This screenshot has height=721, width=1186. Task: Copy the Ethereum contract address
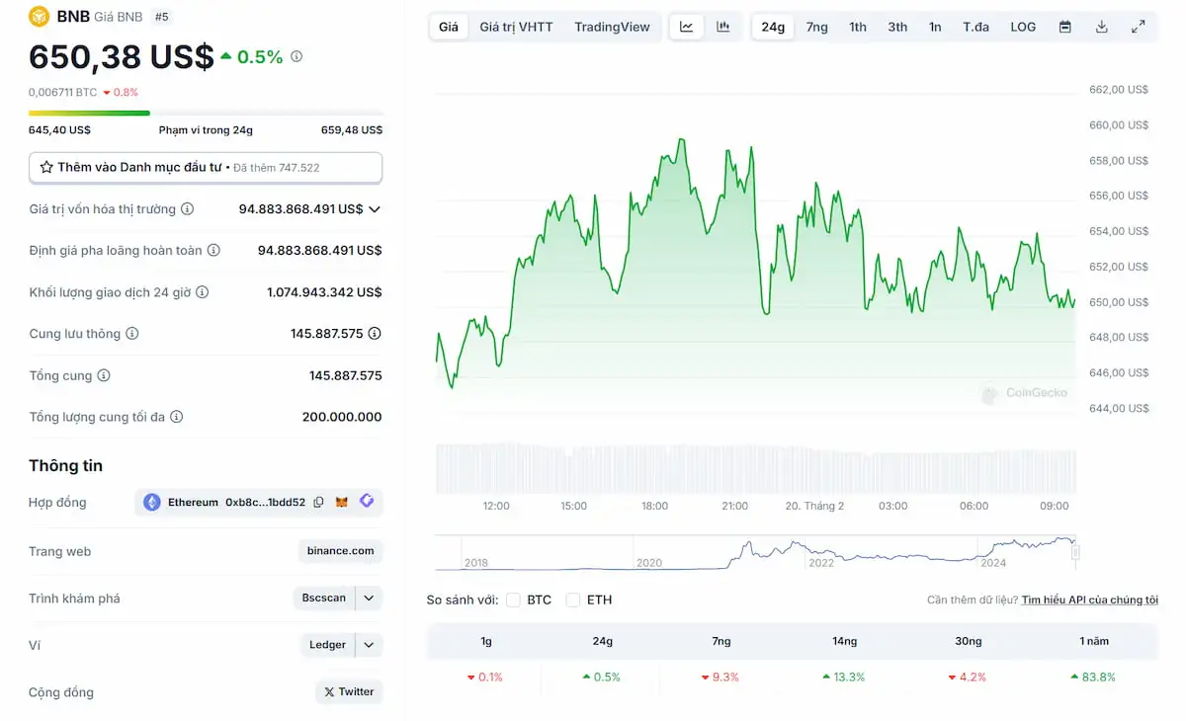tap(317, 502)
